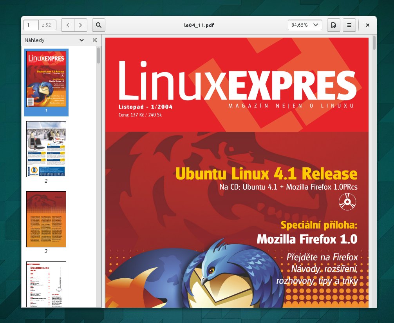Open the search tool with magnifier icon
Image resolution: width=394 pixels, height=323 pixels.
click(x=99, y=25)
